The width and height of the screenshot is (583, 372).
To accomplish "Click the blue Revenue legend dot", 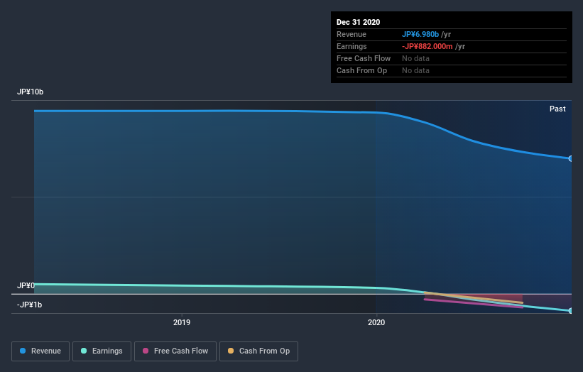I will coord(23,351).
